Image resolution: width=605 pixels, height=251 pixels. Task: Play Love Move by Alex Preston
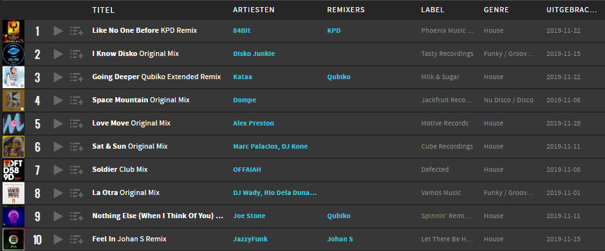[x=59, y=124]
